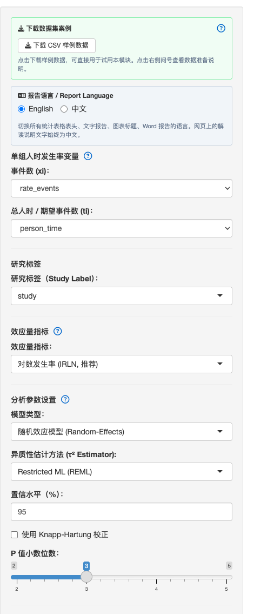Image resolution: width=254 pixels, height=614 pixels.
Task: Click slider maximum end label 5
Action: tap(229, 565)
